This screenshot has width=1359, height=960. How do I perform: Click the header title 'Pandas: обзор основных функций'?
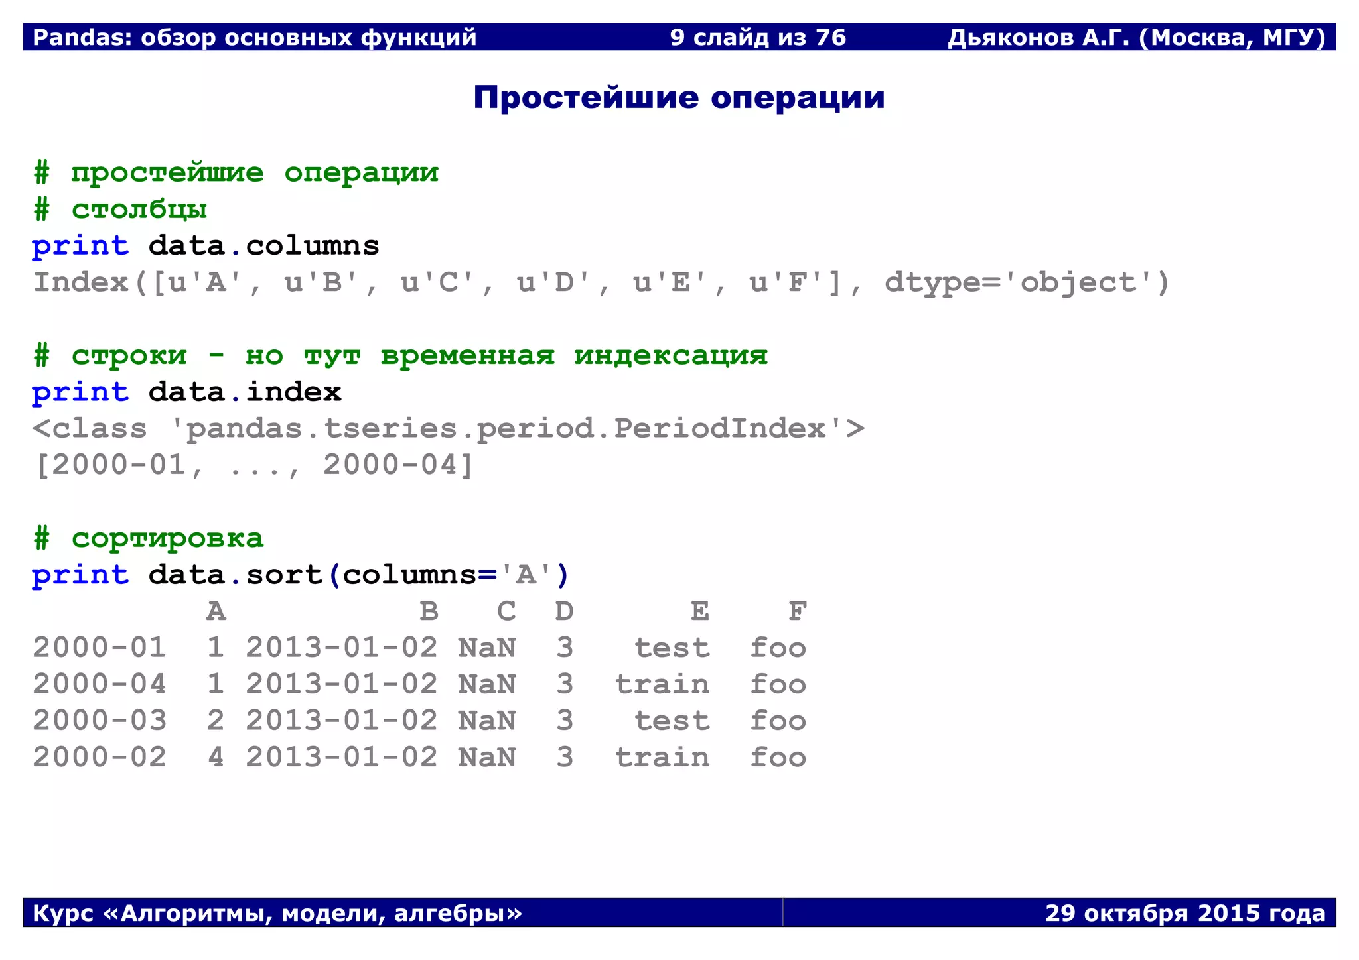point(255,38)
